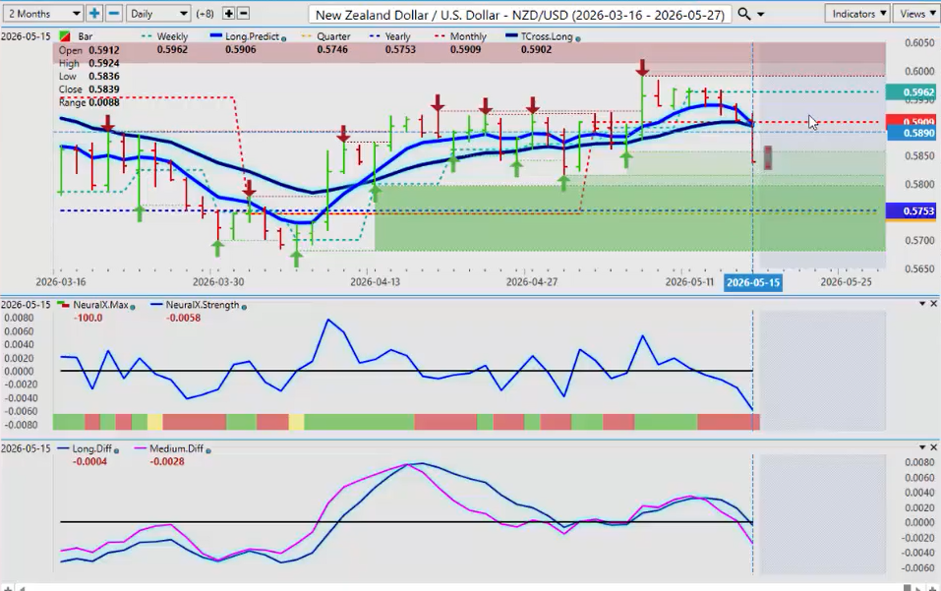Click the Medium.Diff legend label
Screen dimensions: 941x591
pos(176,448)
